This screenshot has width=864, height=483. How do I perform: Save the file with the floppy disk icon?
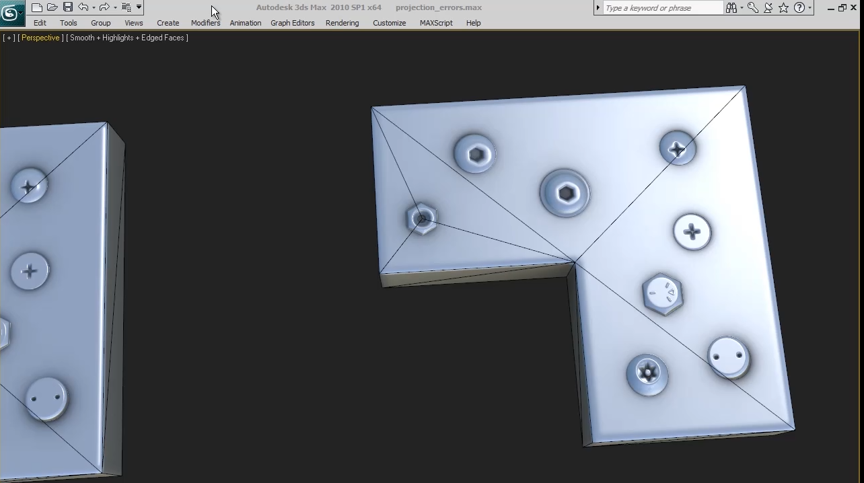[x=68, y=7]
